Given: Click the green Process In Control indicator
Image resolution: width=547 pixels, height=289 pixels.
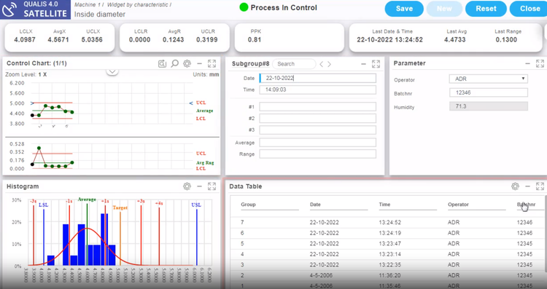Looking at the screenshot, I should coord(244,8).
